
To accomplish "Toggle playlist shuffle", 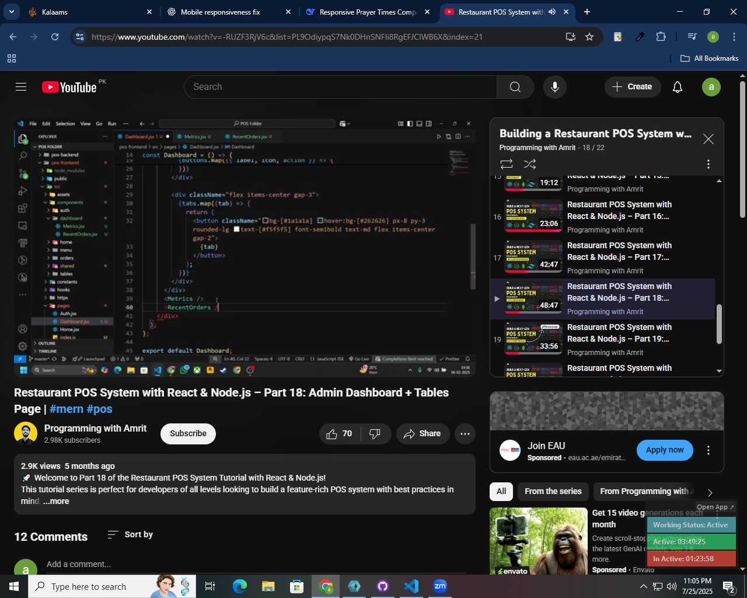I will [530, 164].
